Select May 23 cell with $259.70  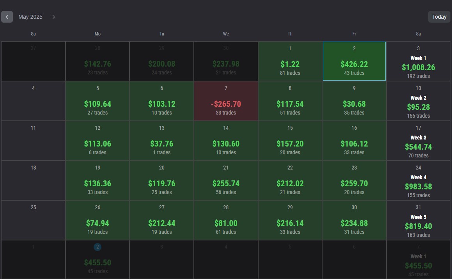coord(354,180)
